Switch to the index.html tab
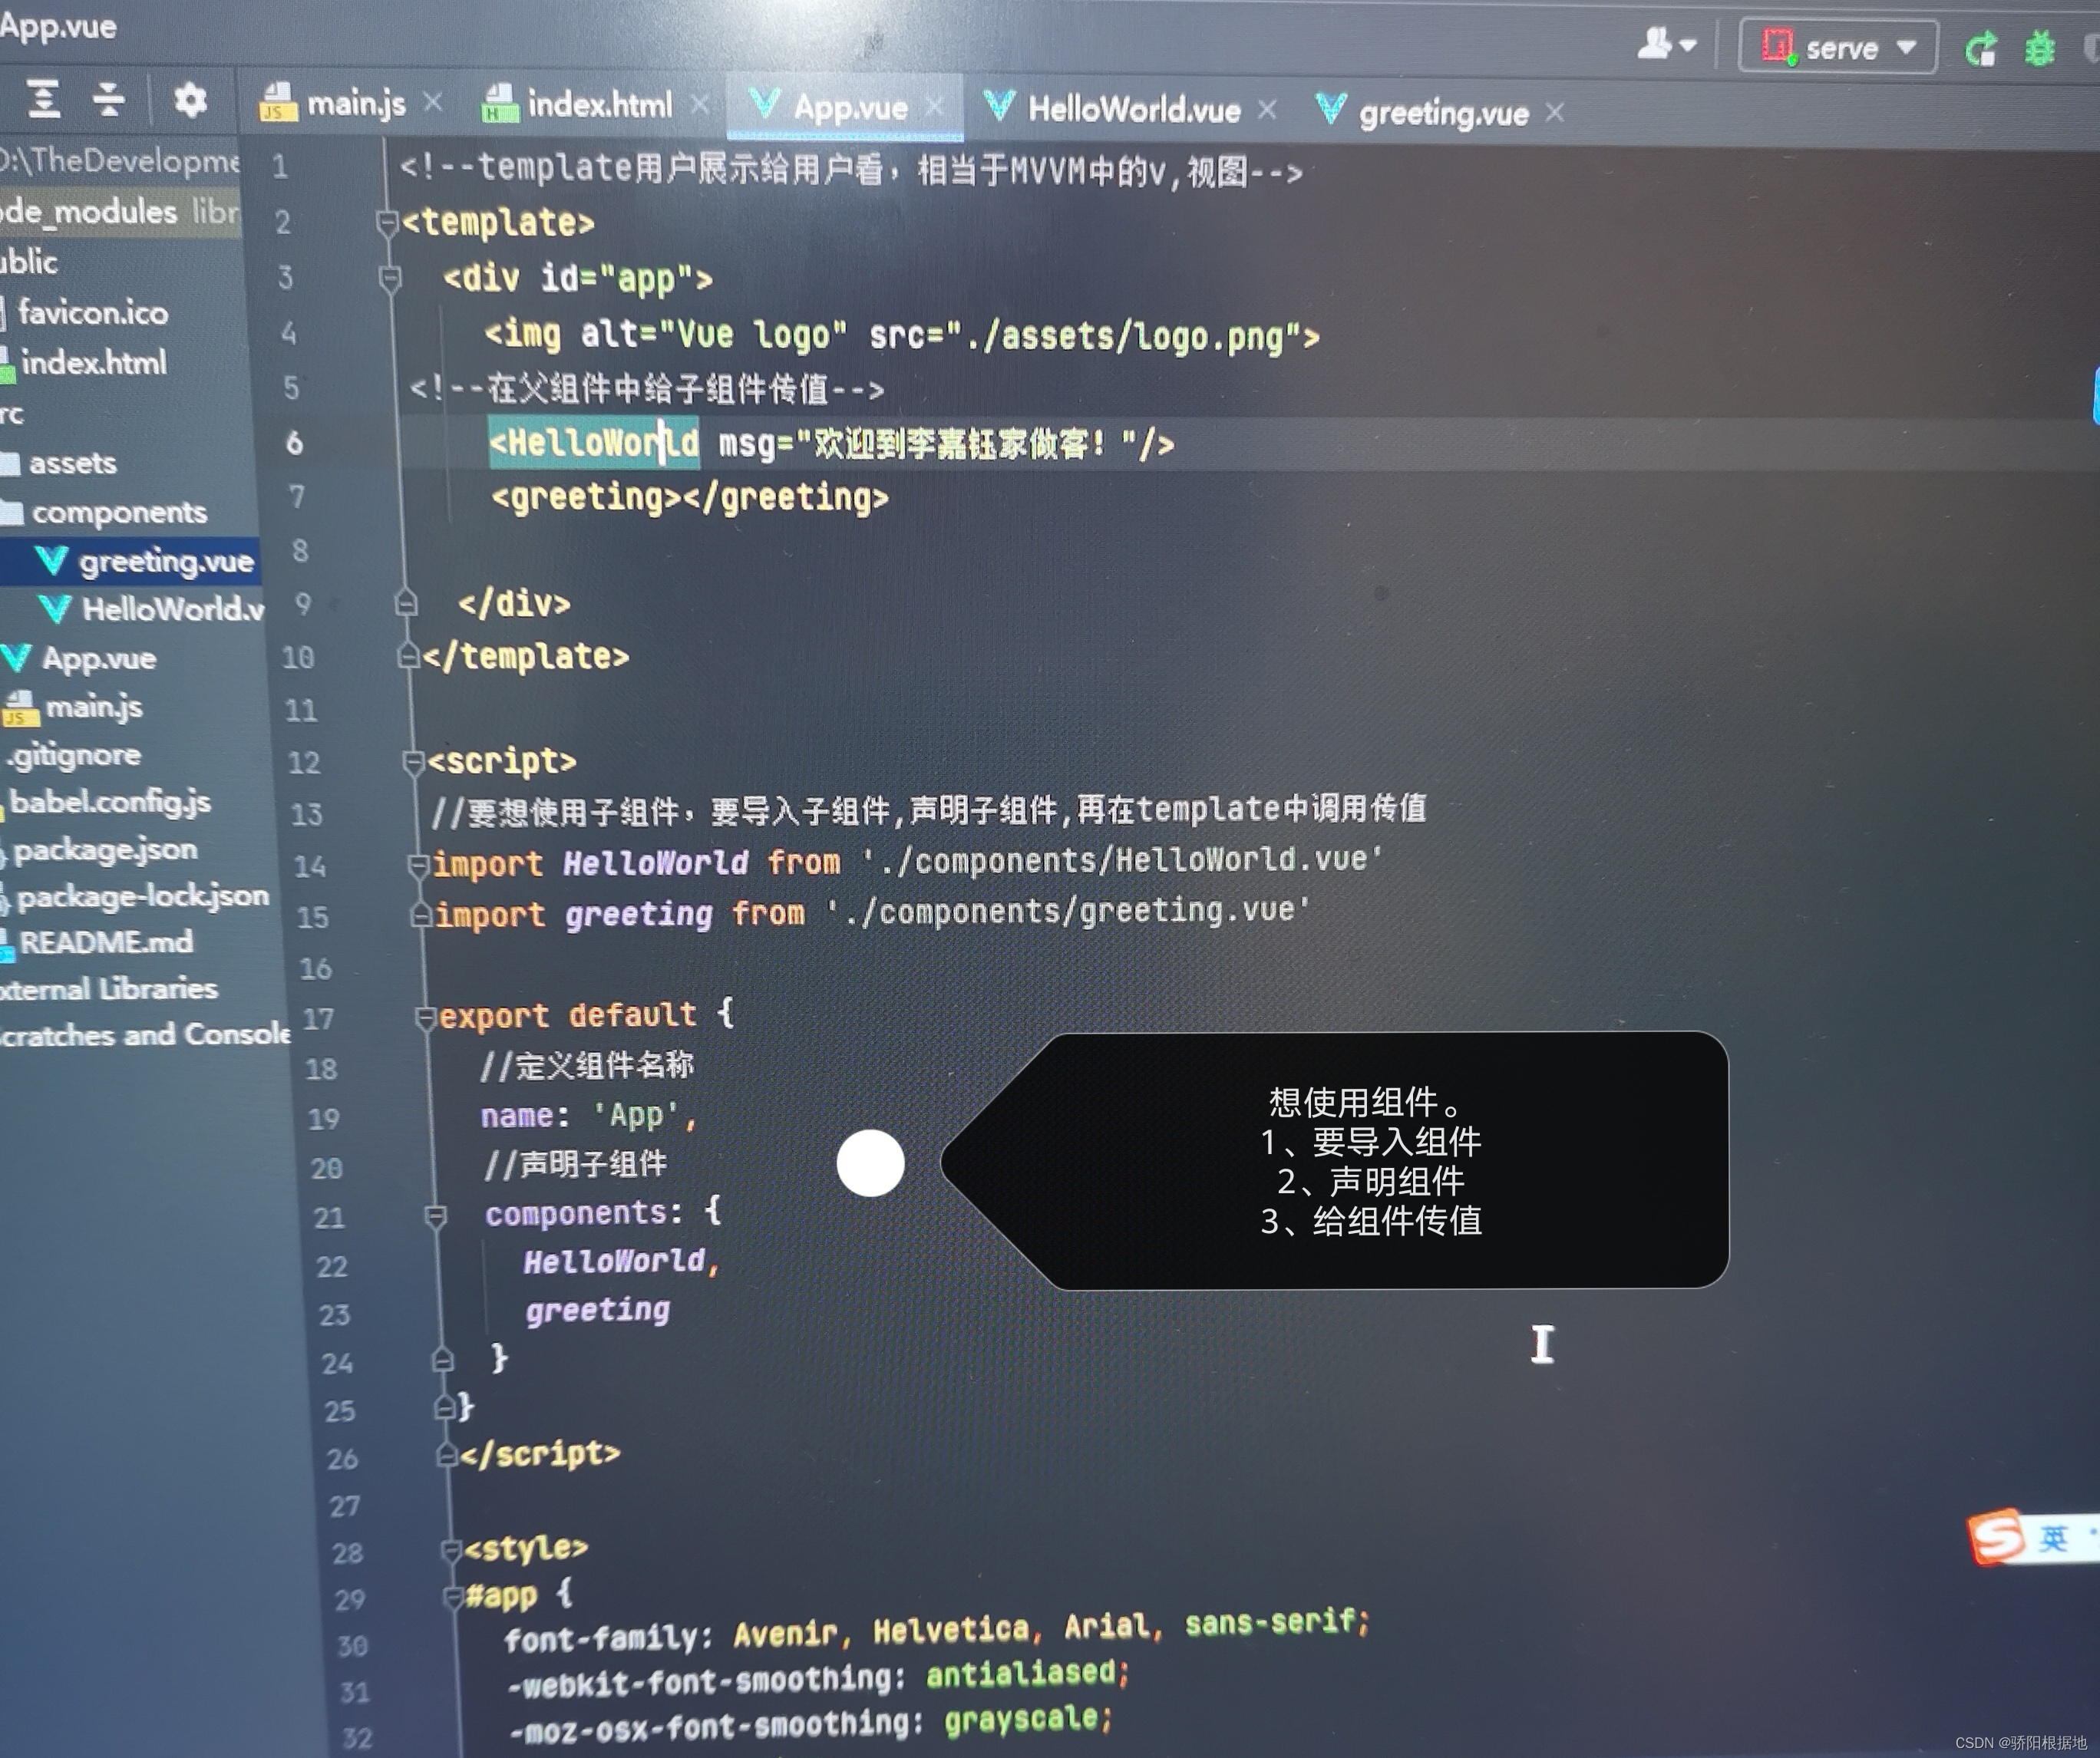2100x1758 pixels. coord(578,104)
